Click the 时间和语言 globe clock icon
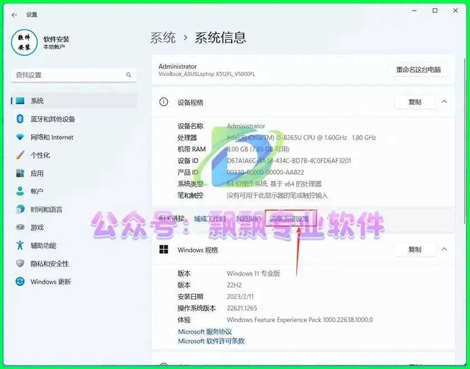This screenshot has height=369, width=470. [20, 209]
